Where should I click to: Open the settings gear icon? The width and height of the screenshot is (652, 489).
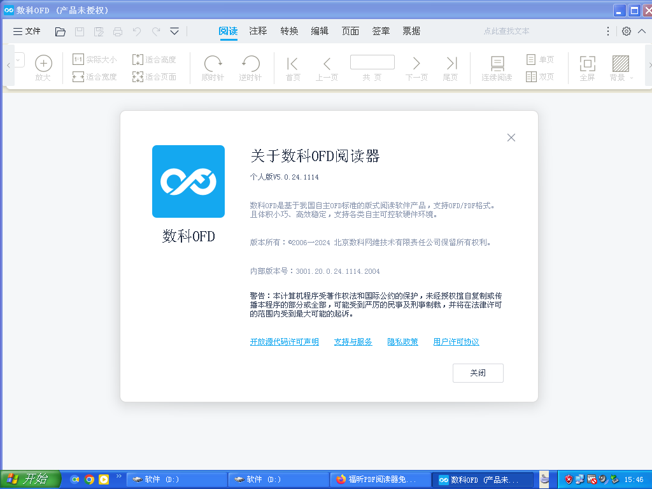click(627, 31)
